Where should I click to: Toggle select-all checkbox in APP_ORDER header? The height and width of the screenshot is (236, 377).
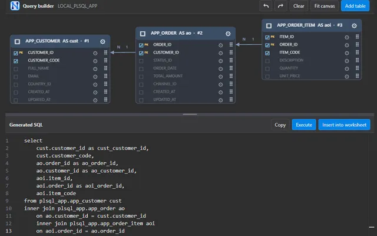[x=143, y=34]
